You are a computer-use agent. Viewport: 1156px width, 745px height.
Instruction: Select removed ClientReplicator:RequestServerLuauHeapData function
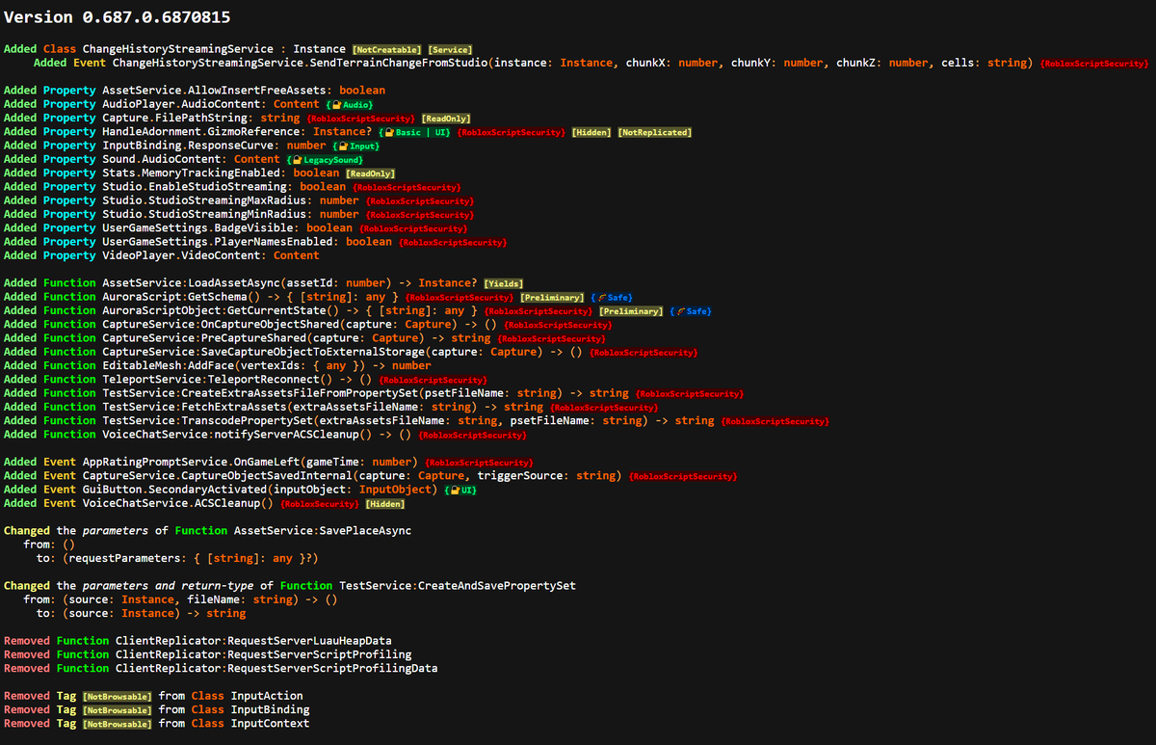252,641
